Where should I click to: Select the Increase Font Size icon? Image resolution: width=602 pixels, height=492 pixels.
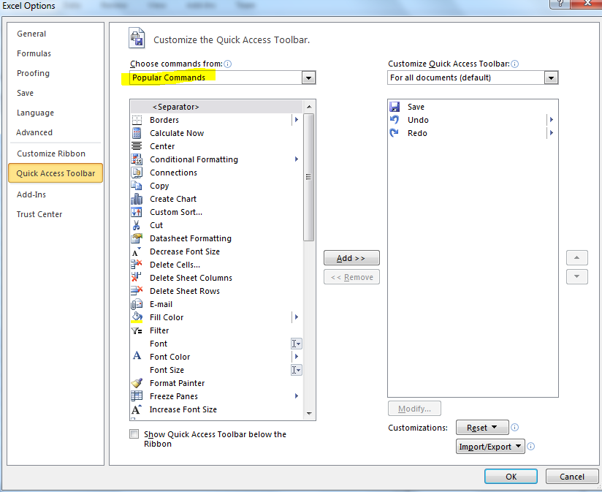click(137, 409)
